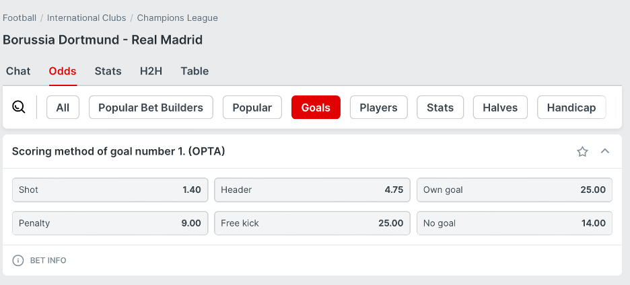
Task: Click the BET INFO info icon
Action: [18, 260]
